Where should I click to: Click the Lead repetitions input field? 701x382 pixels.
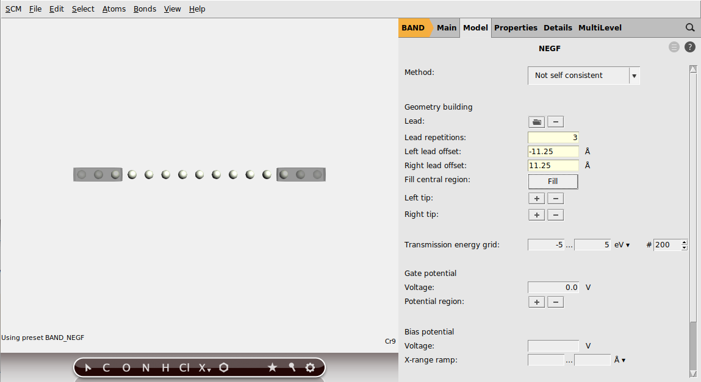pos(553,137)
